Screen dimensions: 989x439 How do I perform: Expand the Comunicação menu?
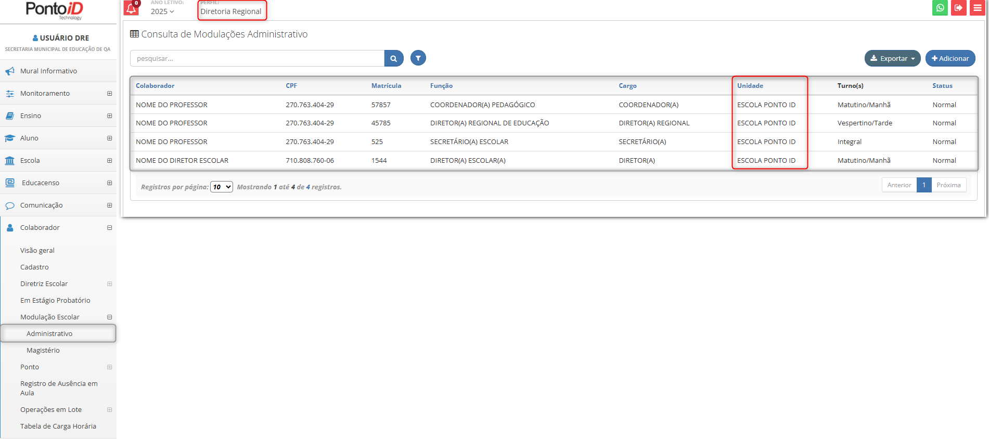[x=109, y=205]
